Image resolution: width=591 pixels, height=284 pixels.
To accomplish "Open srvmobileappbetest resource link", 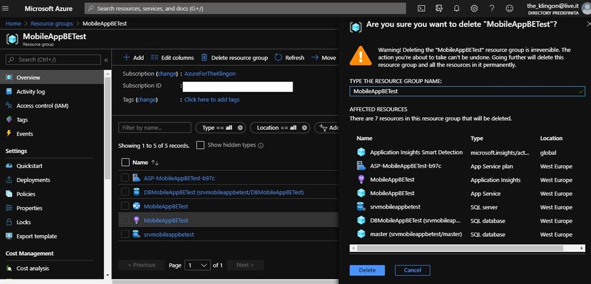I will coord(169,234).
